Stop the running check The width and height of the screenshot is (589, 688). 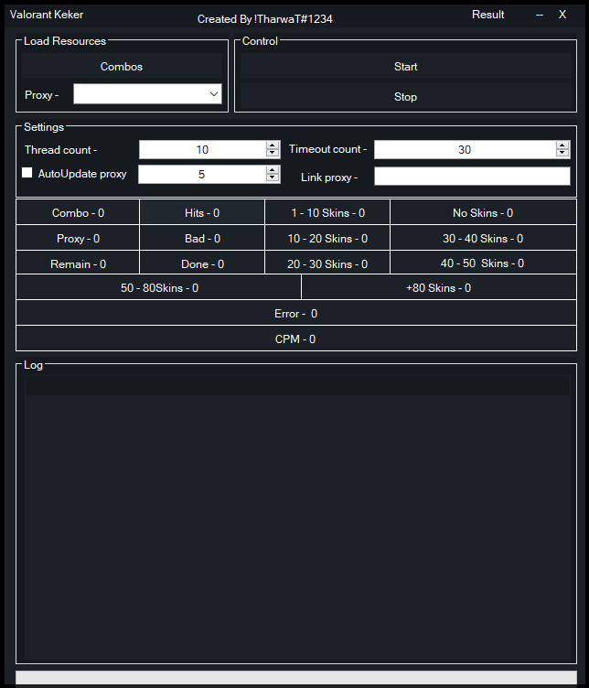(x=405, y=97)
